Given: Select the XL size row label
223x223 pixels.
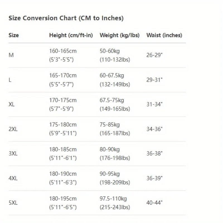Looking at the screenshot, I should 12,105.
